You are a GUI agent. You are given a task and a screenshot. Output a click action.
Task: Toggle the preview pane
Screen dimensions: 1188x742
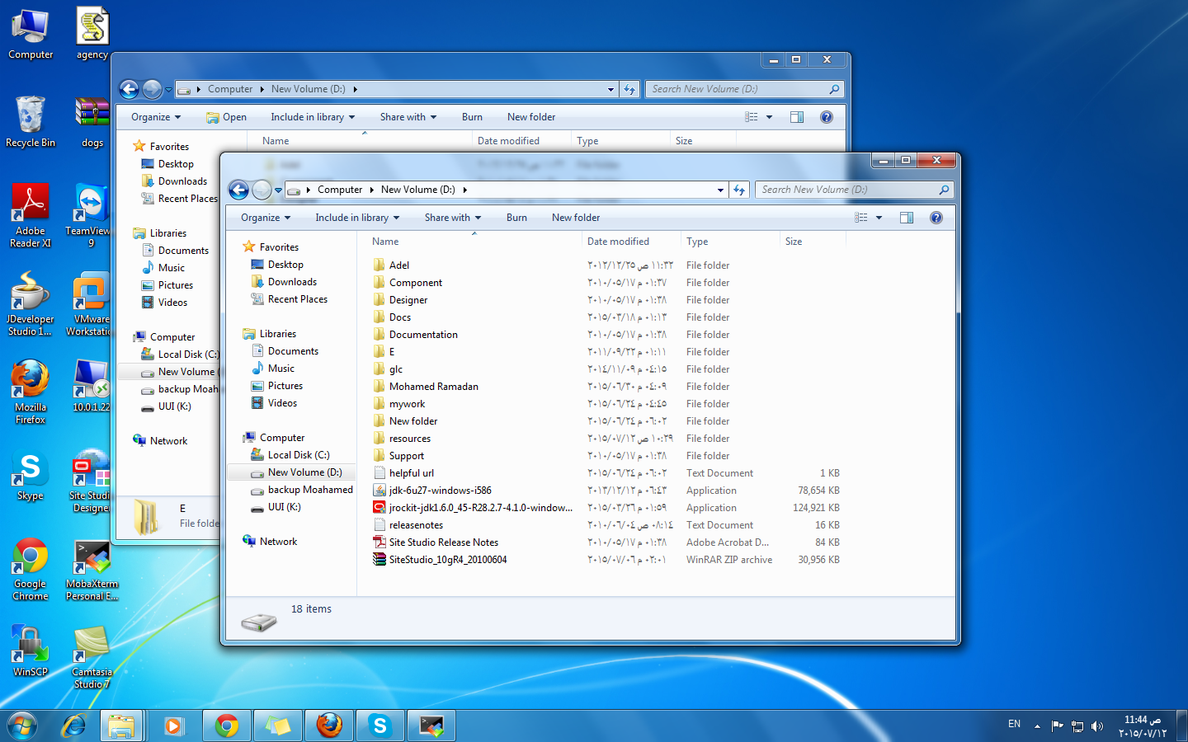[x=906, y=217]
